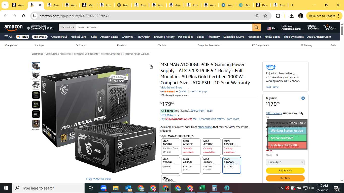Click Windows Start button
344x193 pixels.
point(6,188)
